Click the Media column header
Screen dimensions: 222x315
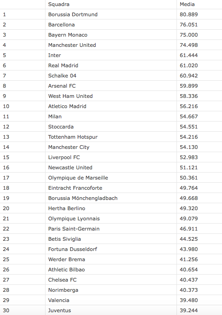tap(187, 5)
